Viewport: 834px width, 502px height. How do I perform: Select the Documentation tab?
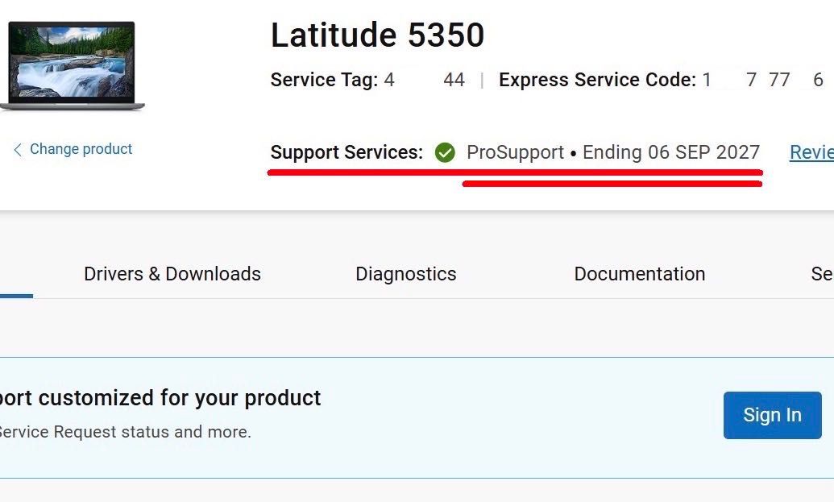coord(639,274)
